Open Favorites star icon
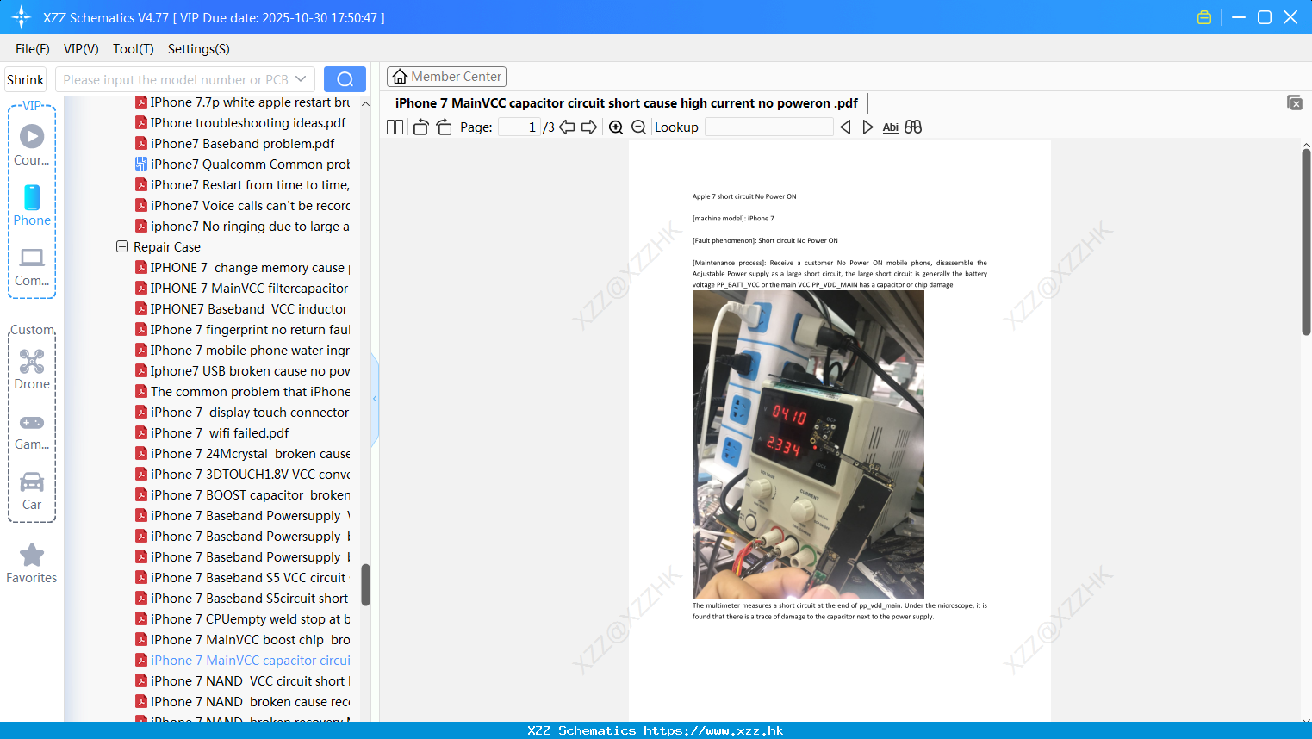This screenshot has height=739, width=1312. tap(32, 556)
